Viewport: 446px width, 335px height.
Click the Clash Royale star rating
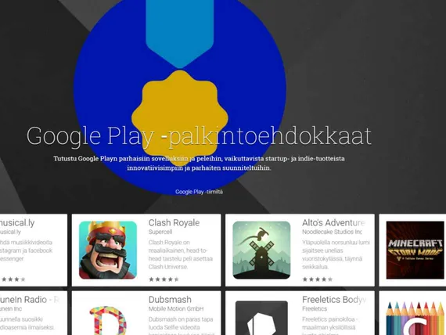click(x=164, y=279)
